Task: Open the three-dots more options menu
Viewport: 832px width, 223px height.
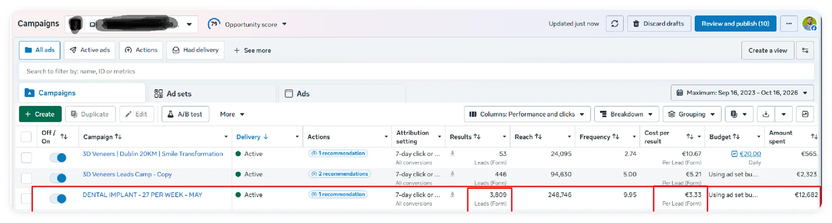Action: [x=789, y=24]
